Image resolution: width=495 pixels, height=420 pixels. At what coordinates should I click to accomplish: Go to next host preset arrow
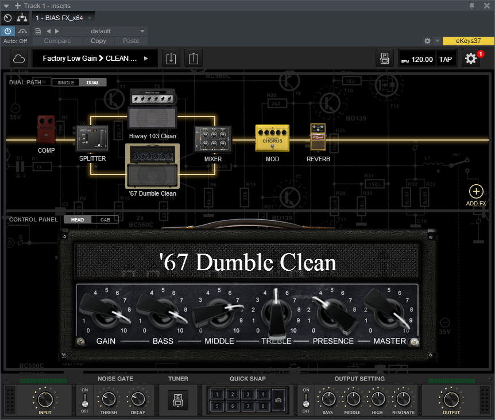(x=57, y=31)
